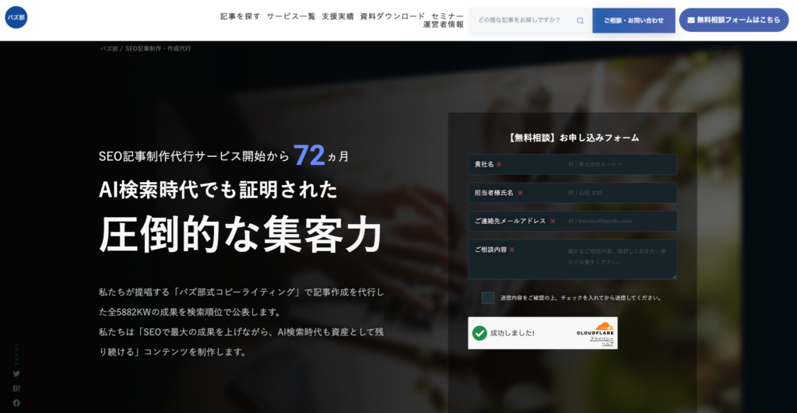797x413 pixels.
Task: Open 資料ダウンロード menu item
Action: pyautogui.click(x=392, y=16)
